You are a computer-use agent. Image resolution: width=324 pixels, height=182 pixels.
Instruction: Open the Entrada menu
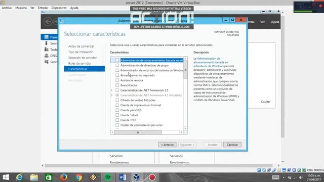pos(43,8)
